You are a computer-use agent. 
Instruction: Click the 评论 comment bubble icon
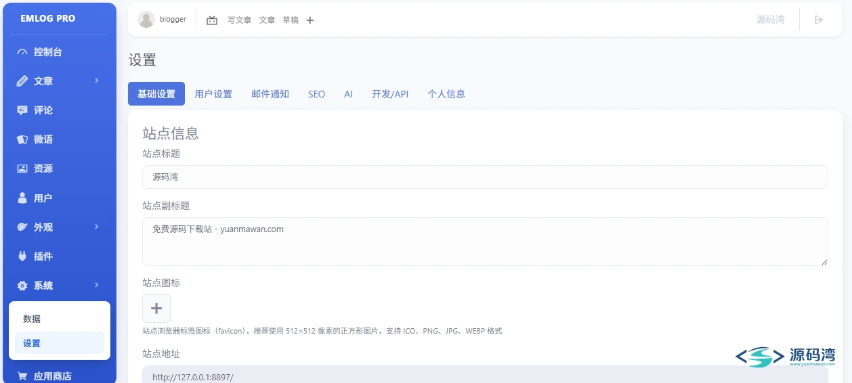(22, 110)
